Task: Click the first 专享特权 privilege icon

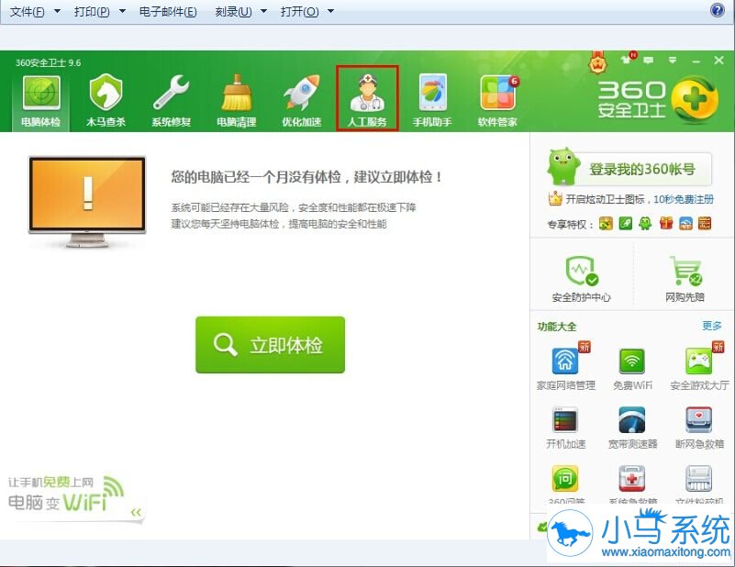Action: point(605,224)
